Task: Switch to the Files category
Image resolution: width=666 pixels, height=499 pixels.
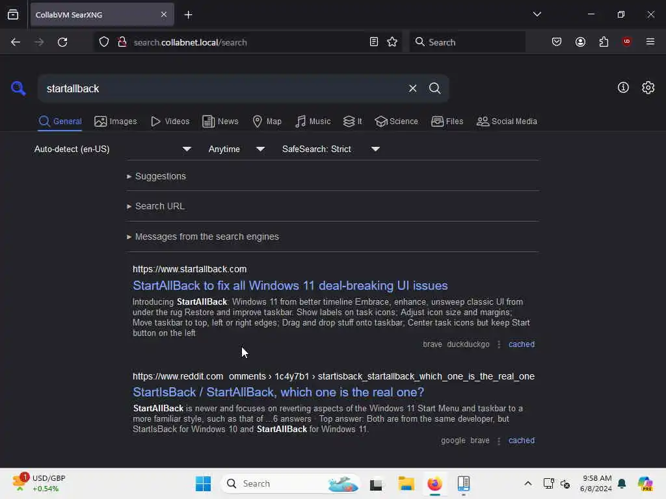Action: pyautogui.click(x=447, y=122)
